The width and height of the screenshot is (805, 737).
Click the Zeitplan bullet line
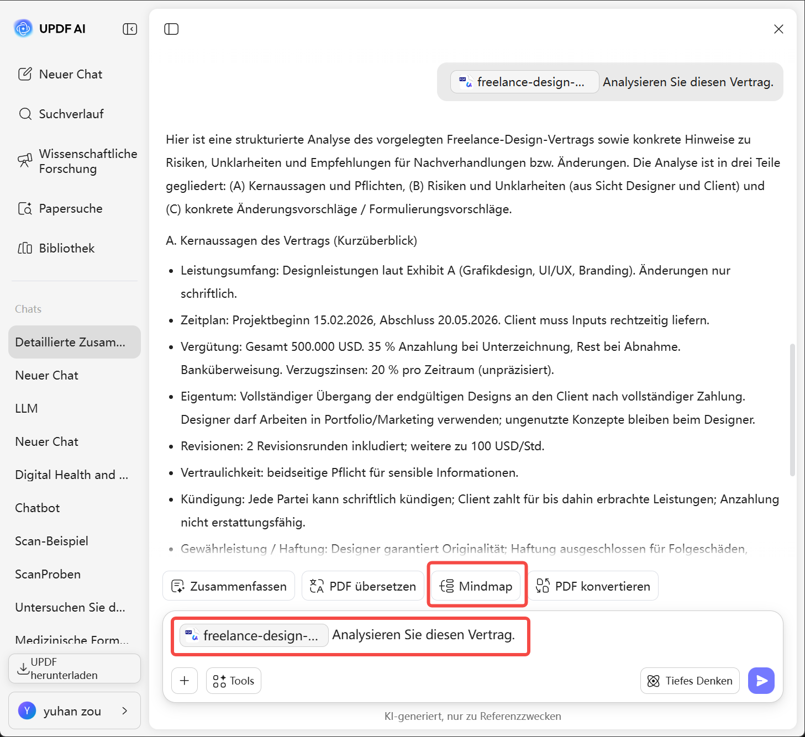445,320
